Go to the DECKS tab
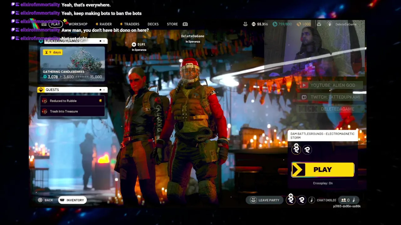The width and height of the screenshot is (401, 225). click(153, 24)
